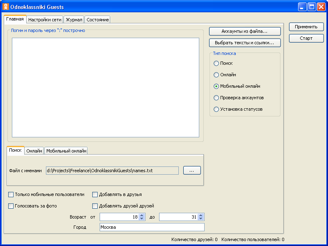This screenshot has height=246, width=328.
Task: Click the Возраст label
Action: (x=78, y=217)
